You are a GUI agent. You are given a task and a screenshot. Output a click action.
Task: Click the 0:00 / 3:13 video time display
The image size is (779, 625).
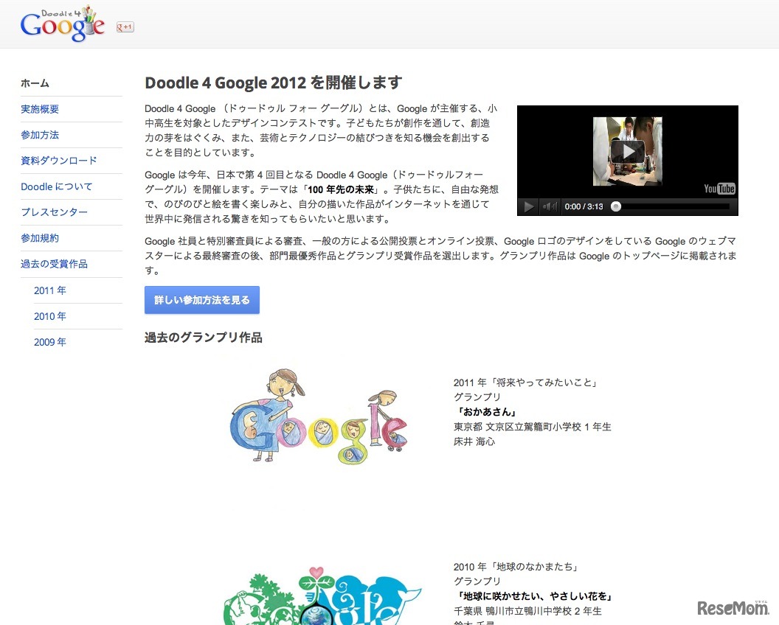click(x=584, y=206)
